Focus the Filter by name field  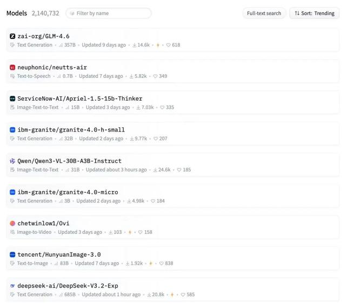(x=109, y=13)
